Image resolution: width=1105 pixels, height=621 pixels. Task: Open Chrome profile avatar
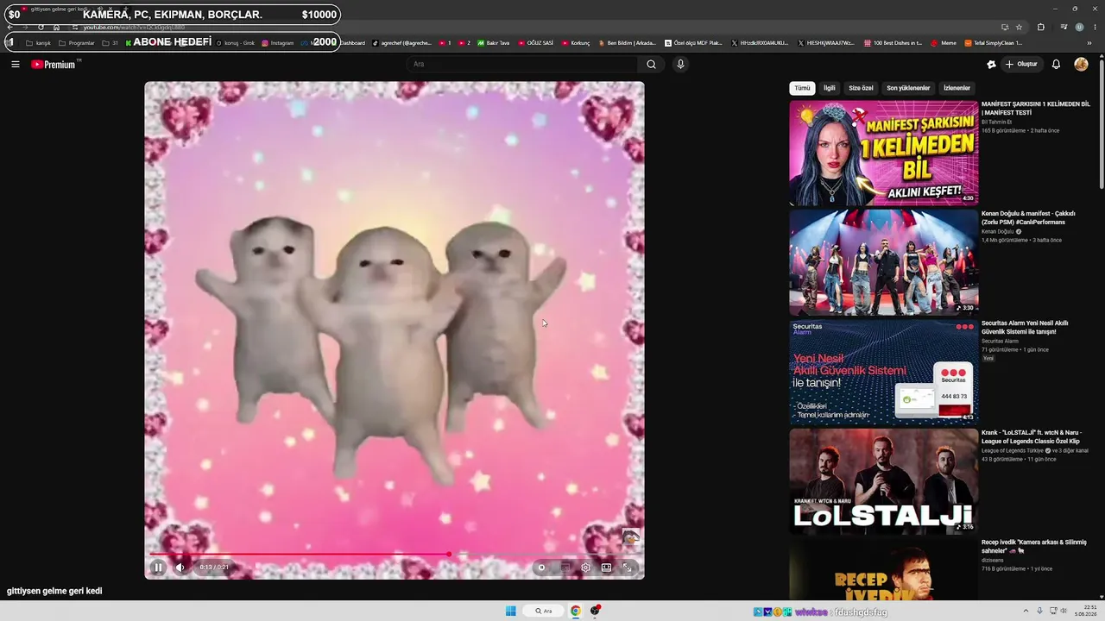[x=1079, y=27]
